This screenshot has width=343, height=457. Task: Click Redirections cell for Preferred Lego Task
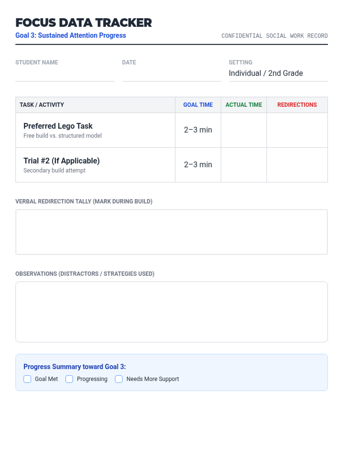[x=297, y=130]
